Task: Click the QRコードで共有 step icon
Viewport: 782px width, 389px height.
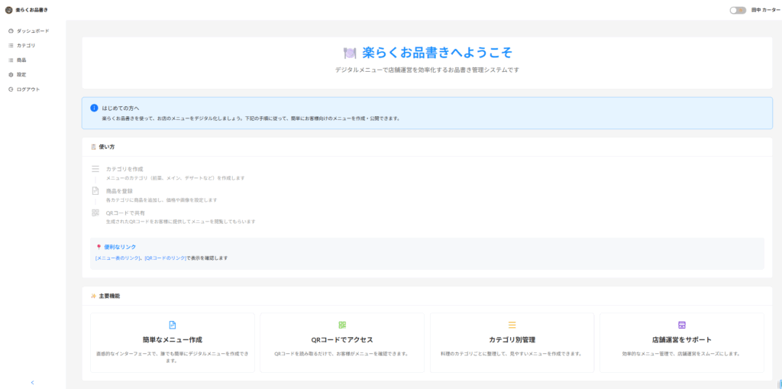Action: click(x=95, y=213)
